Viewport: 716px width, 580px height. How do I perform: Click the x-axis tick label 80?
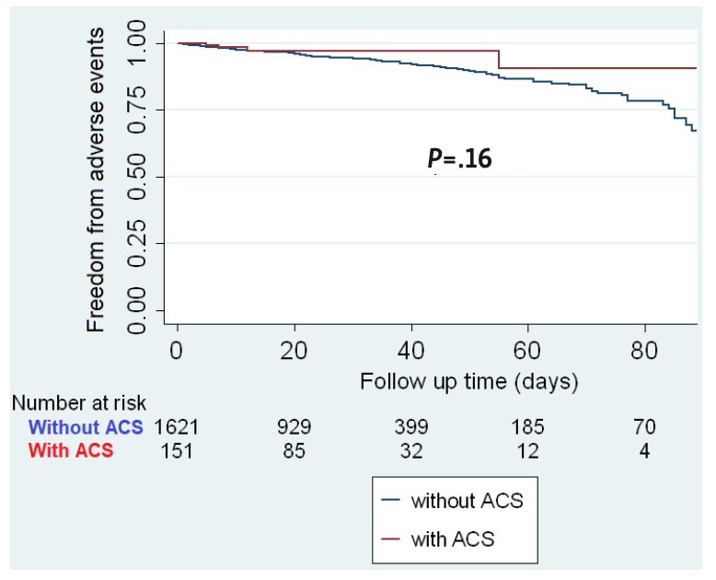[644, 350]
